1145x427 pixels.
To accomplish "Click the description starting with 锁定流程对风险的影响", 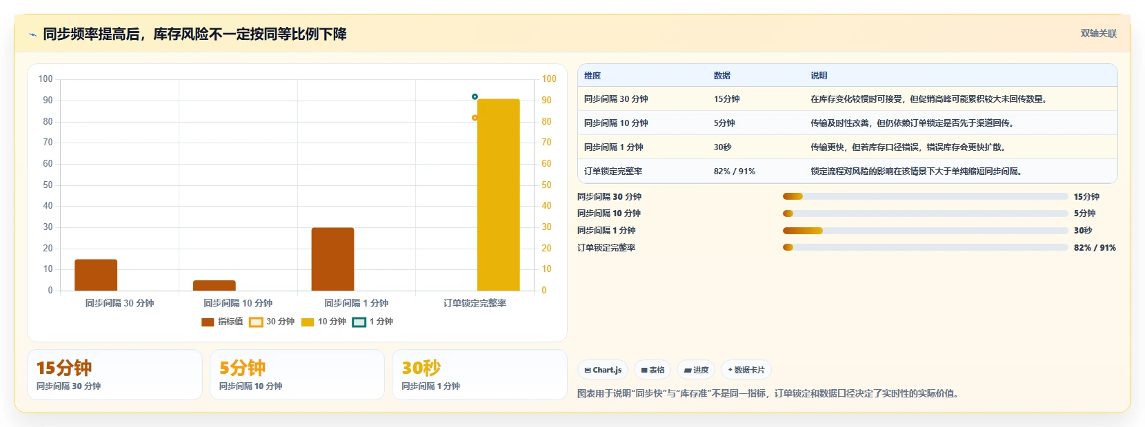I will (916, 171).
